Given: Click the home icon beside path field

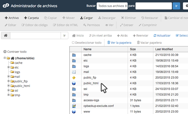Looking at the screenshot, I should [x=6, y=36].
